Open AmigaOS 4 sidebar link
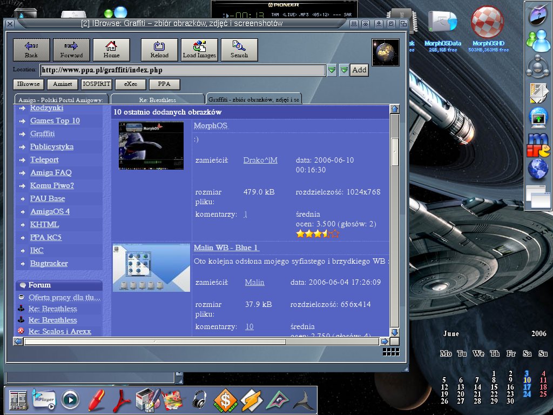 (x=50, y=211)
